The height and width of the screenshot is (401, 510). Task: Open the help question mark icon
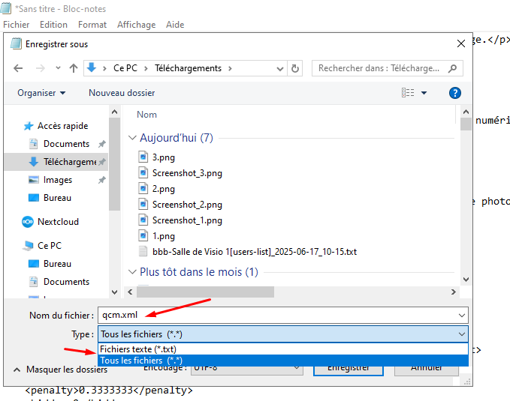454,93
